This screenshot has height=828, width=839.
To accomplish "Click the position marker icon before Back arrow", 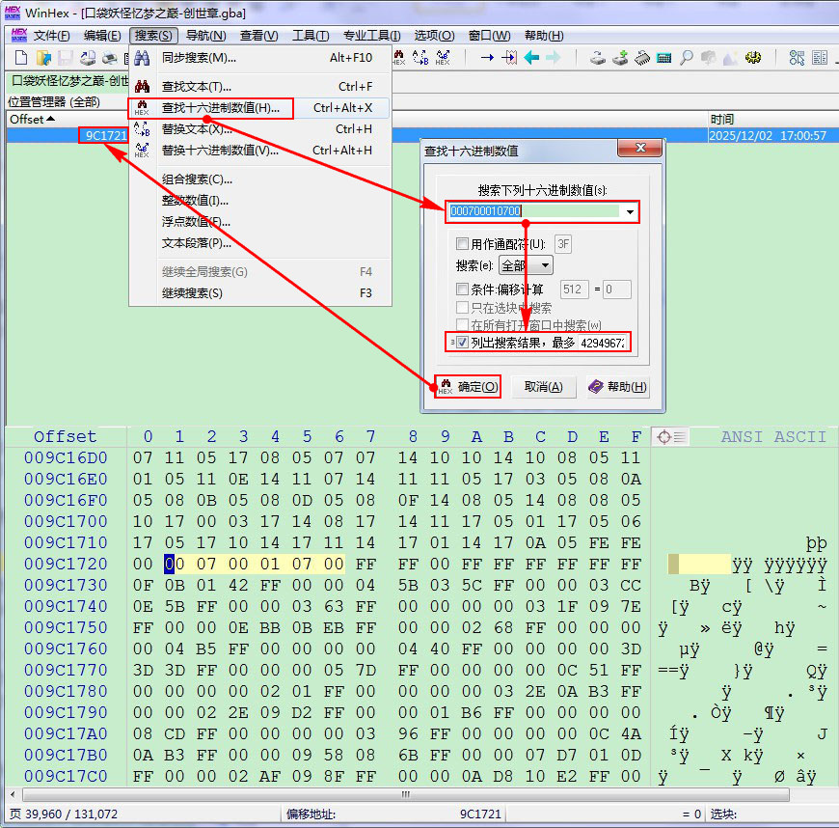I will [509, 57].
